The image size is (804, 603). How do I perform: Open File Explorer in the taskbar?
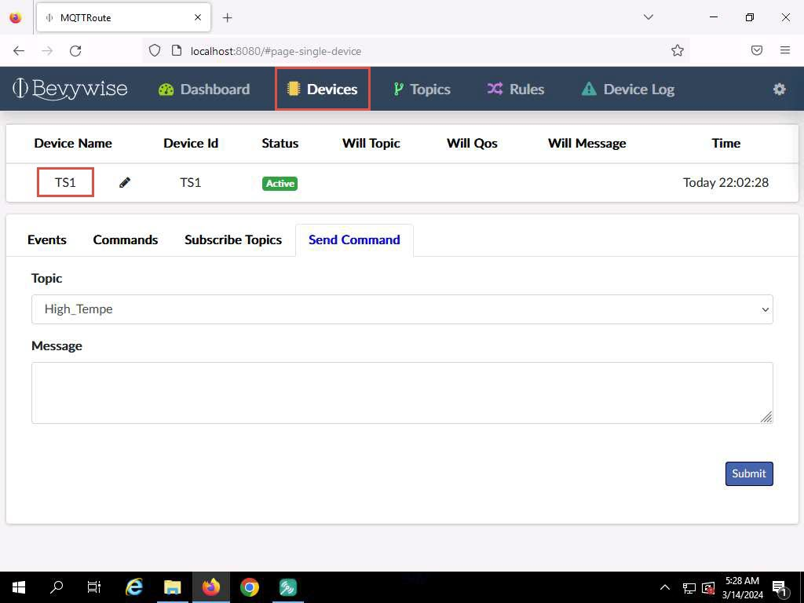pos(172,587)
